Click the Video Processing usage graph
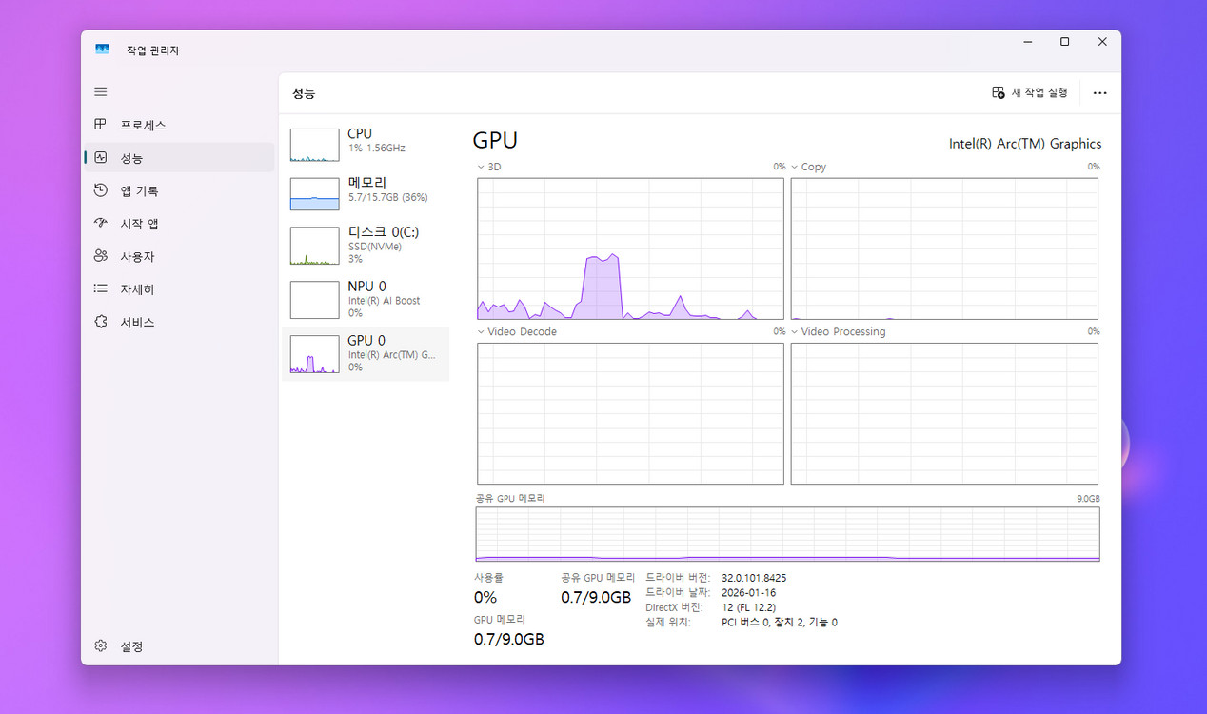1207x714 pixels. (x=944, y=413)
